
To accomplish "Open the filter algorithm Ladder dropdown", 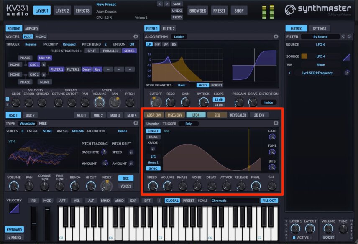I will (179, 36).
